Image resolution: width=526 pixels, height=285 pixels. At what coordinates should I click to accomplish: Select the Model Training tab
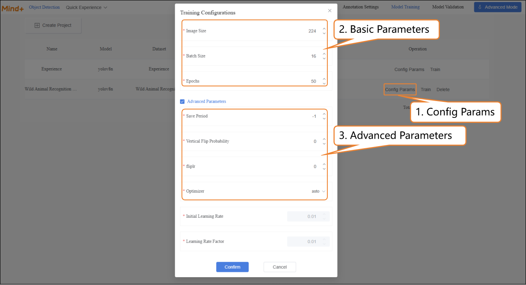[405, 7]
